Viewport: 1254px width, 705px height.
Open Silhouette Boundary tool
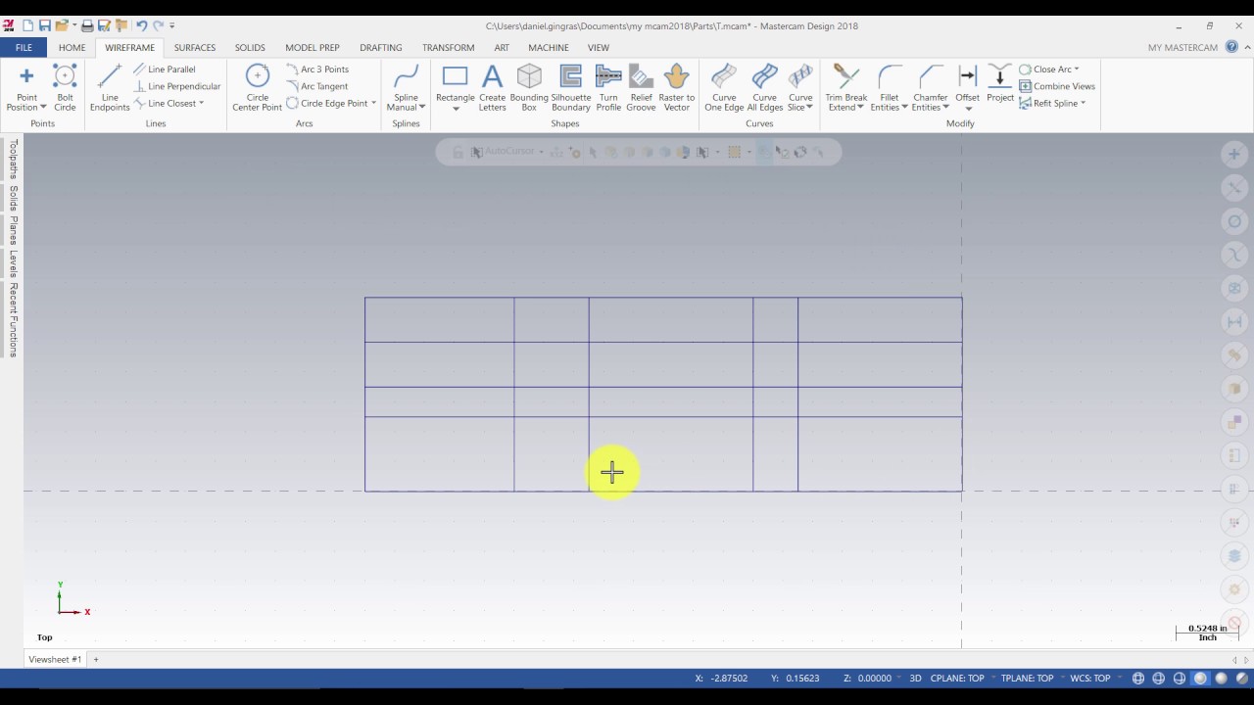pyautogui.click(x=571, y=87)
